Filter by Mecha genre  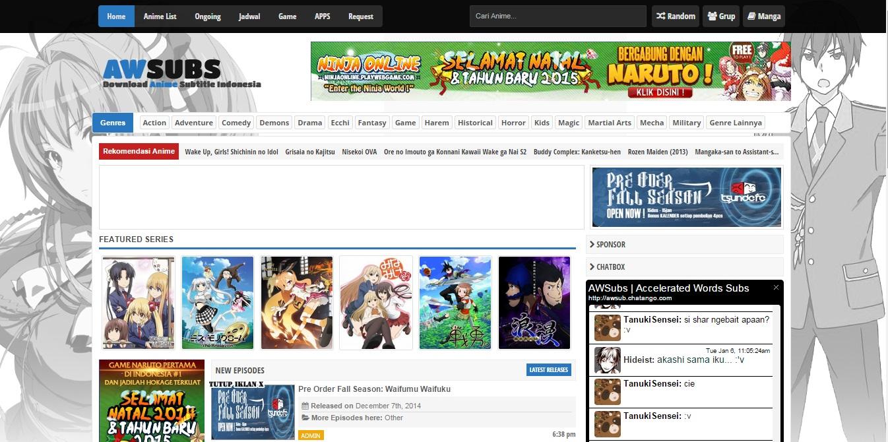pos(652,123)
